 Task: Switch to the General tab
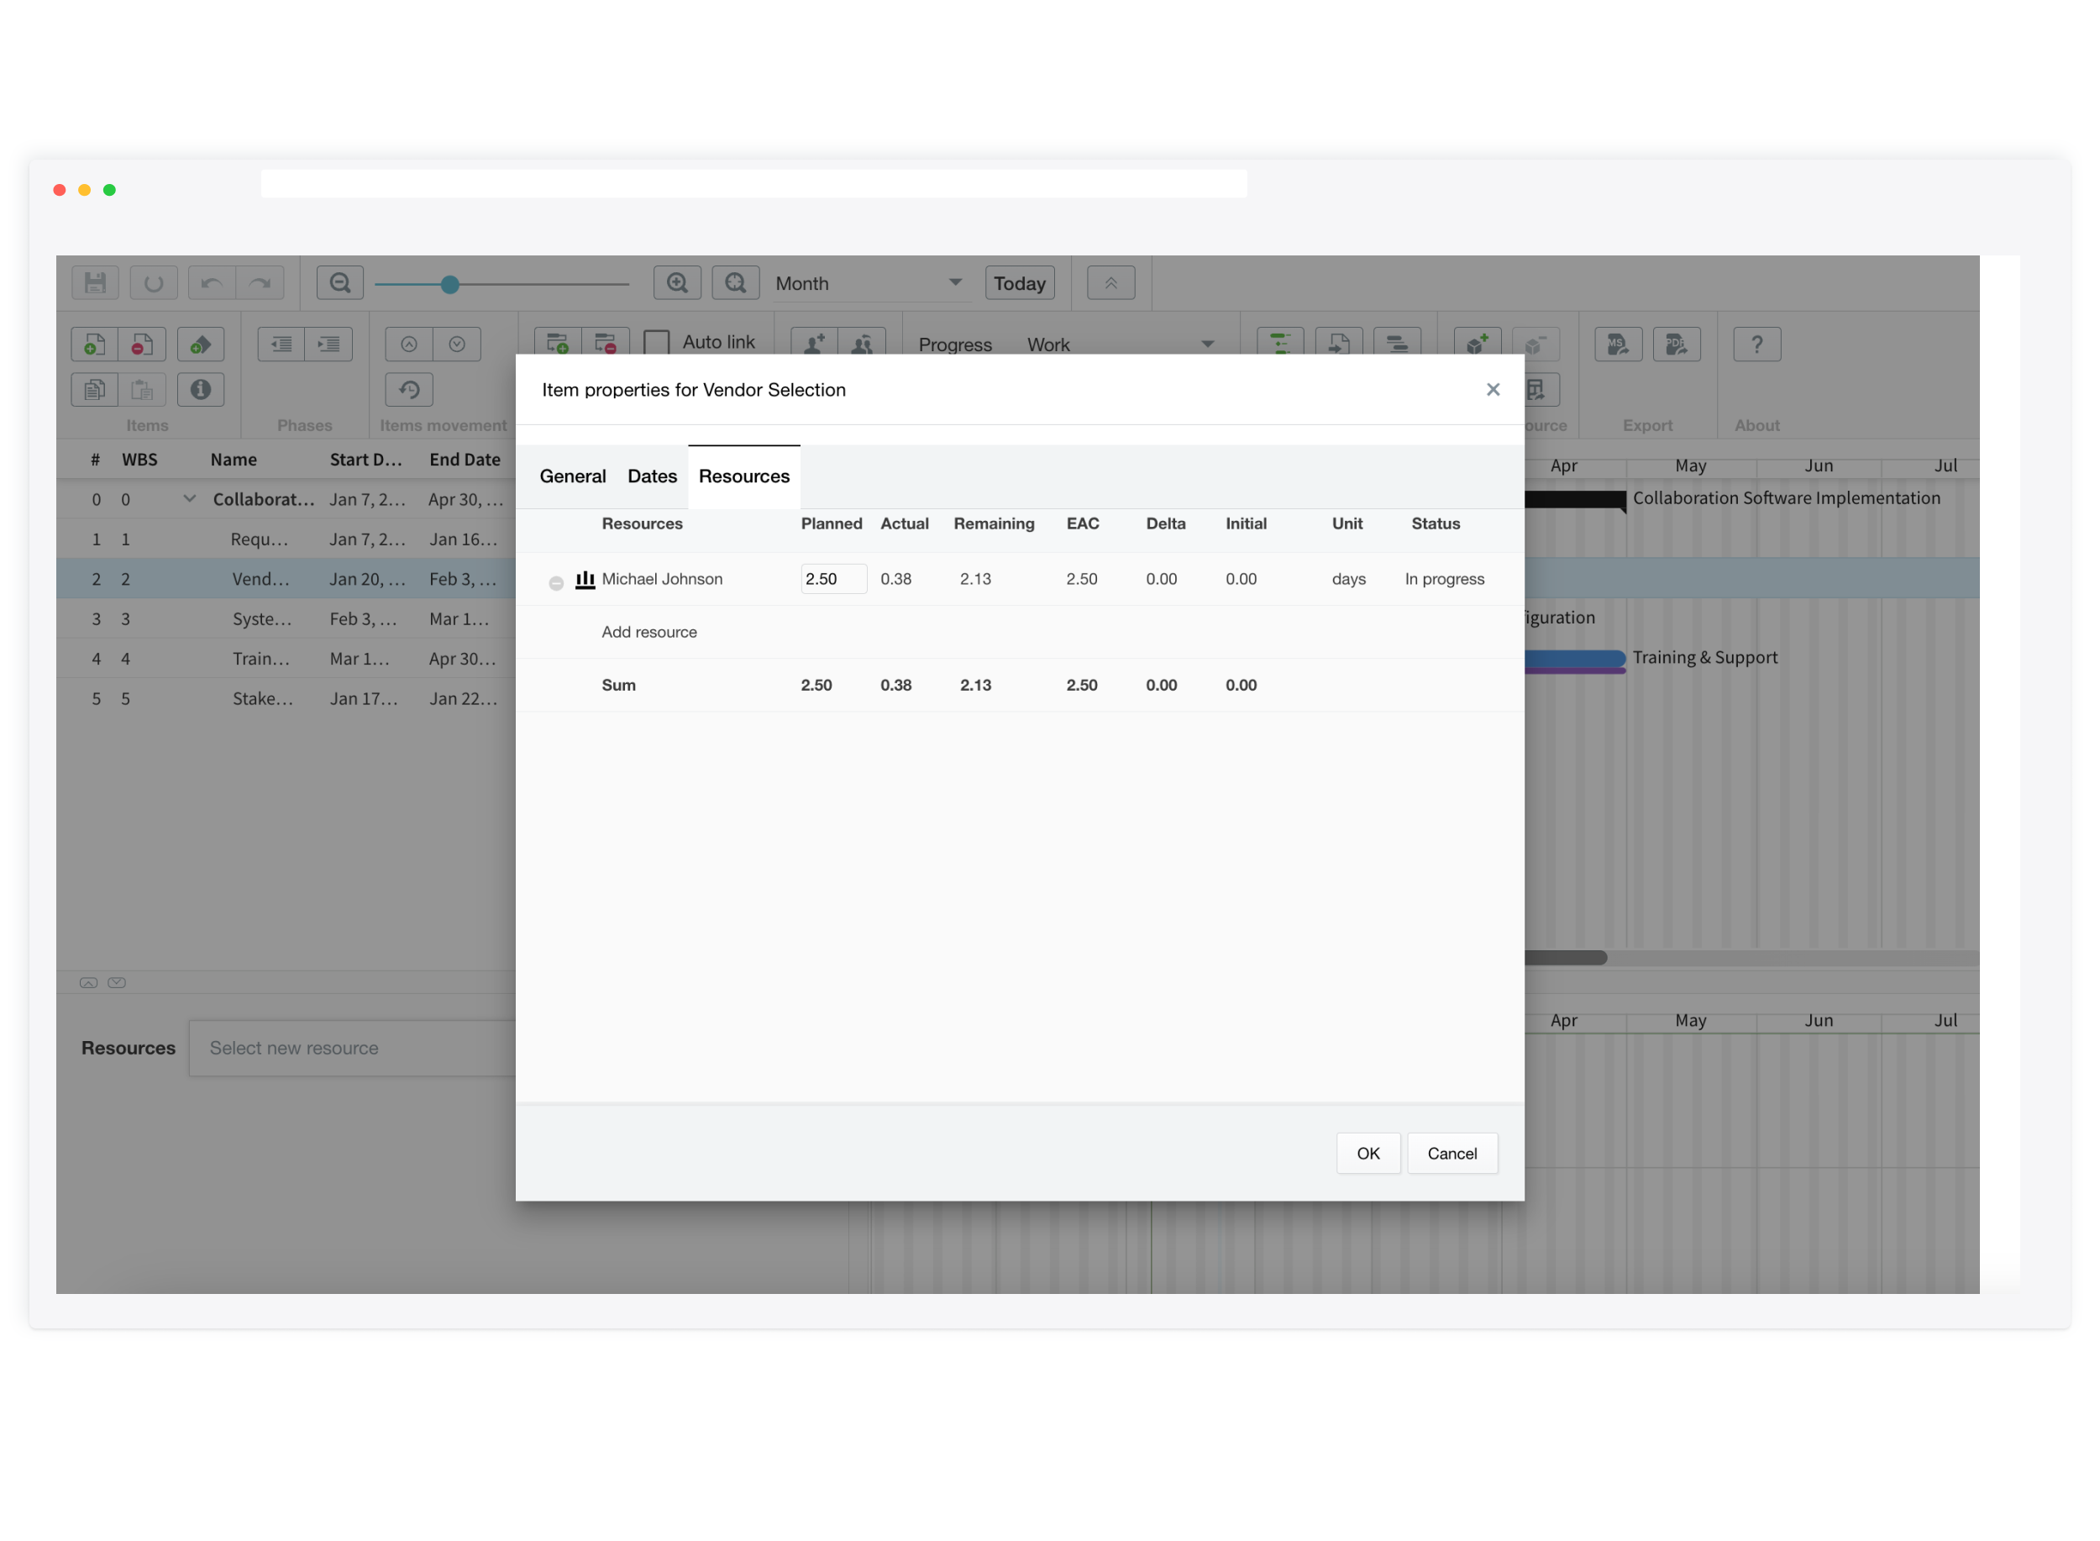click(573, 476)
